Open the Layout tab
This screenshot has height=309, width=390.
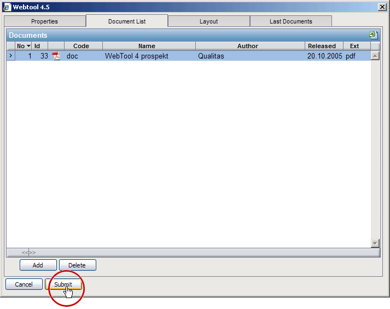coord(208,21)
